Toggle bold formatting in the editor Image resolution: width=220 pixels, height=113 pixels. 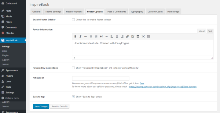pyautogui.click(x=75, y=36)
